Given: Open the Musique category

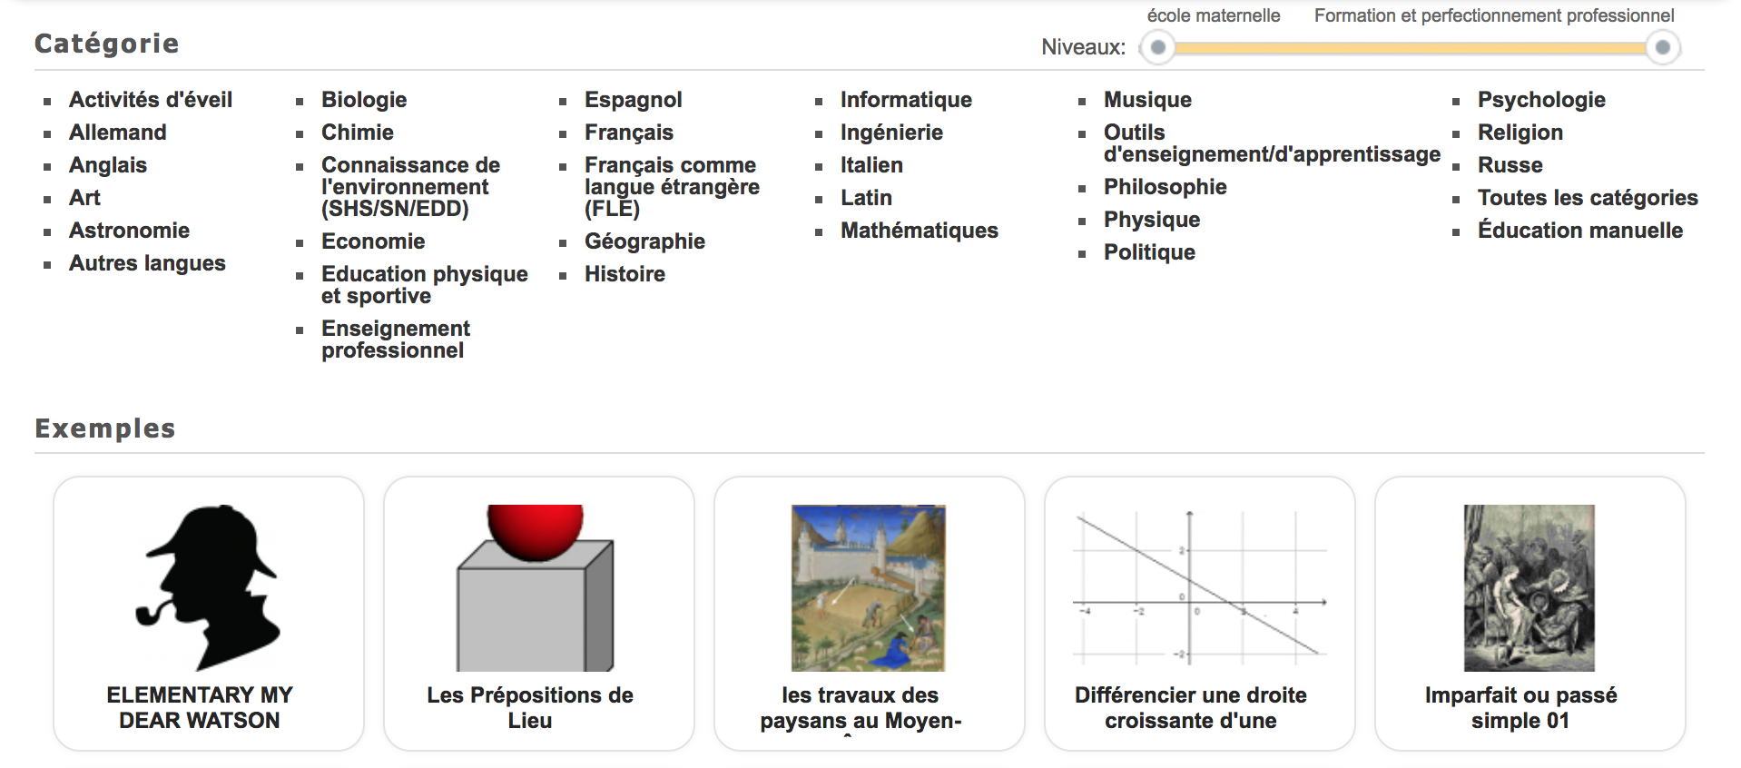Looking at the screenshot, I should 1146,100.
